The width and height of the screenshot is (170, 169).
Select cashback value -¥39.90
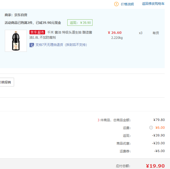point(158,135)
